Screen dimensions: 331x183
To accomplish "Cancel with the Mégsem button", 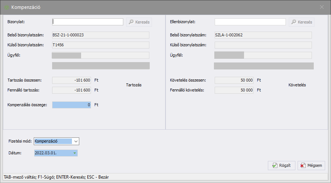I will point(311,165).
